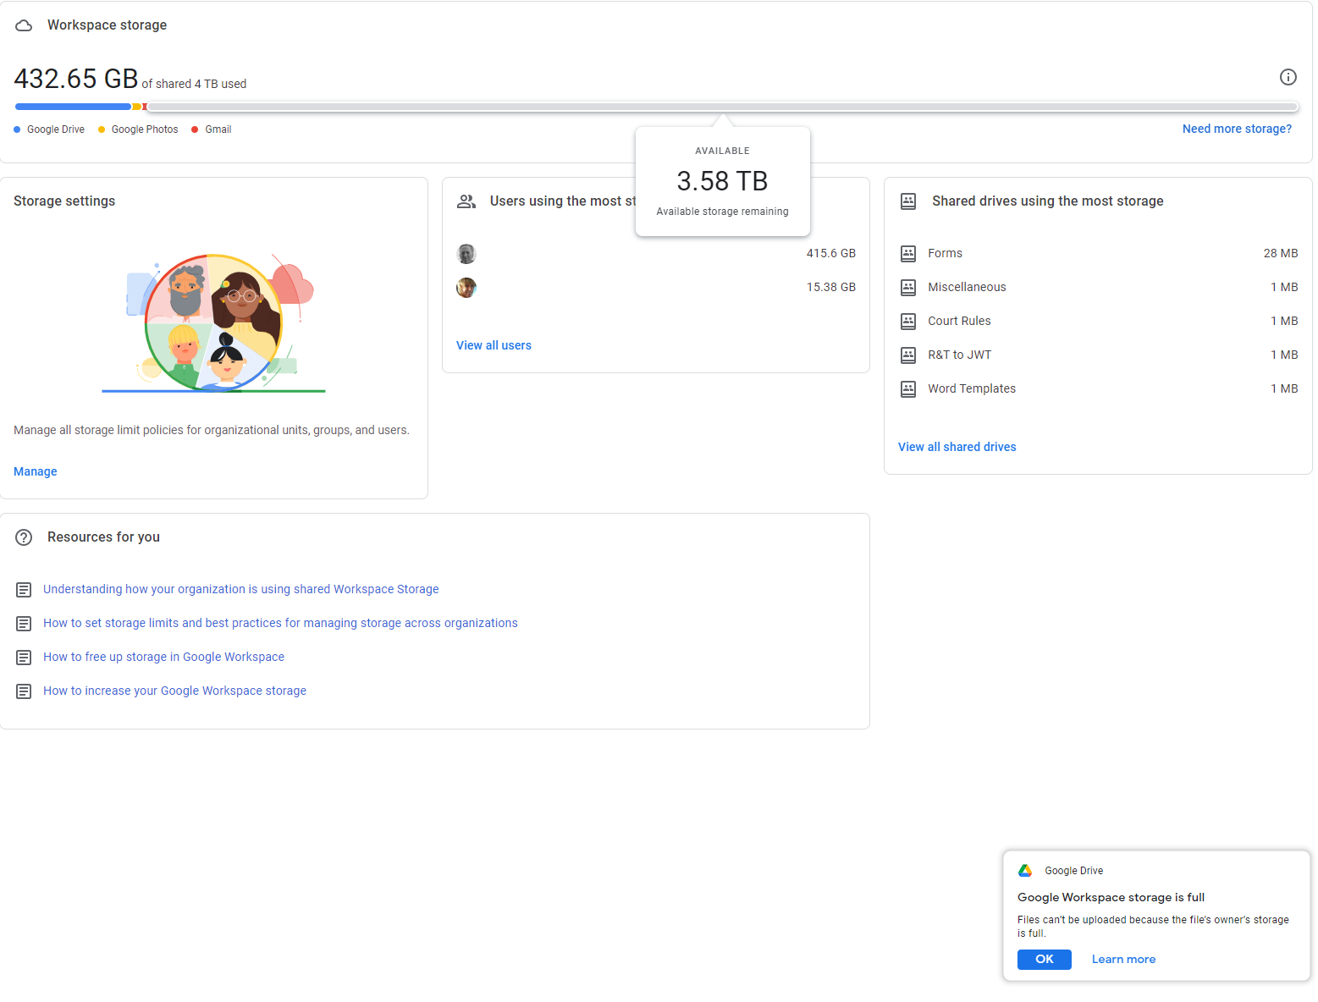Click the R&T to JWT drive icon
Image resolution: width=1318 pixels, height=1002 pixels.
tap(908, 355)
